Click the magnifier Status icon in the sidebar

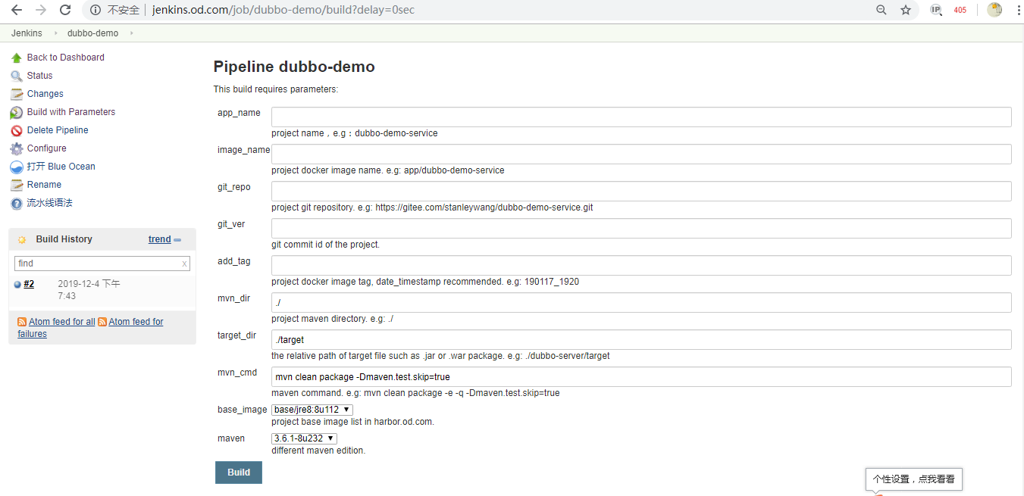coord(17,76)
